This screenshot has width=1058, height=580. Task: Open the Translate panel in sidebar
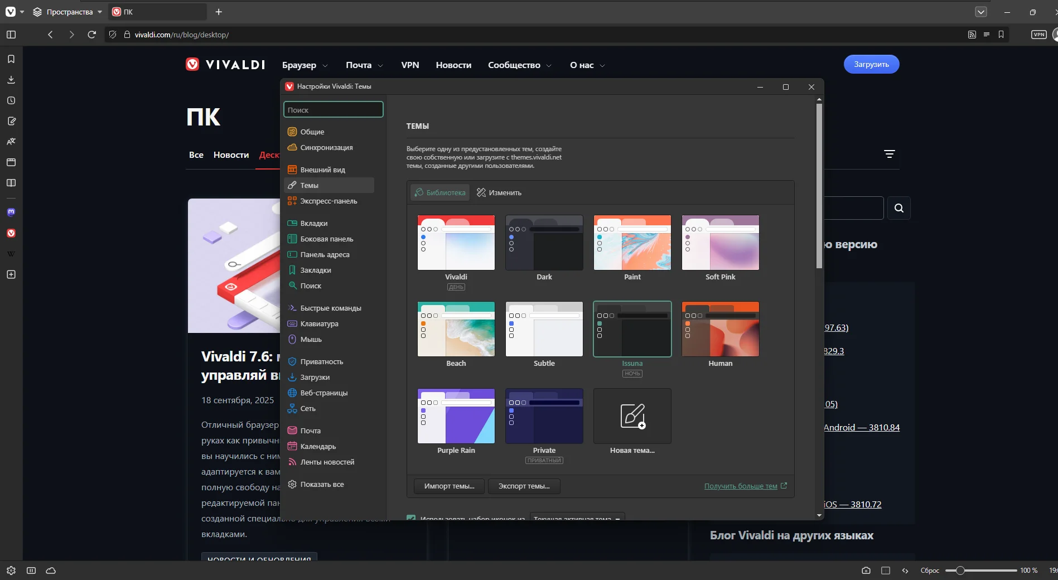point(11,142)
